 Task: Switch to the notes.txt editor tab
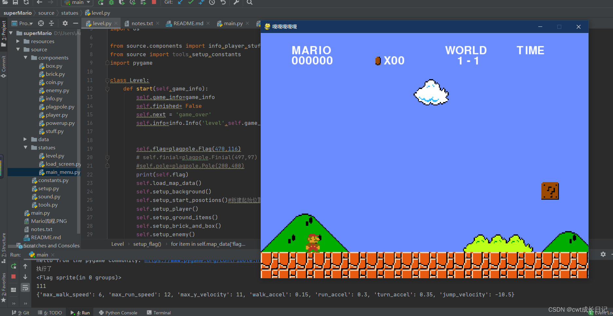(x=142, y=23)
